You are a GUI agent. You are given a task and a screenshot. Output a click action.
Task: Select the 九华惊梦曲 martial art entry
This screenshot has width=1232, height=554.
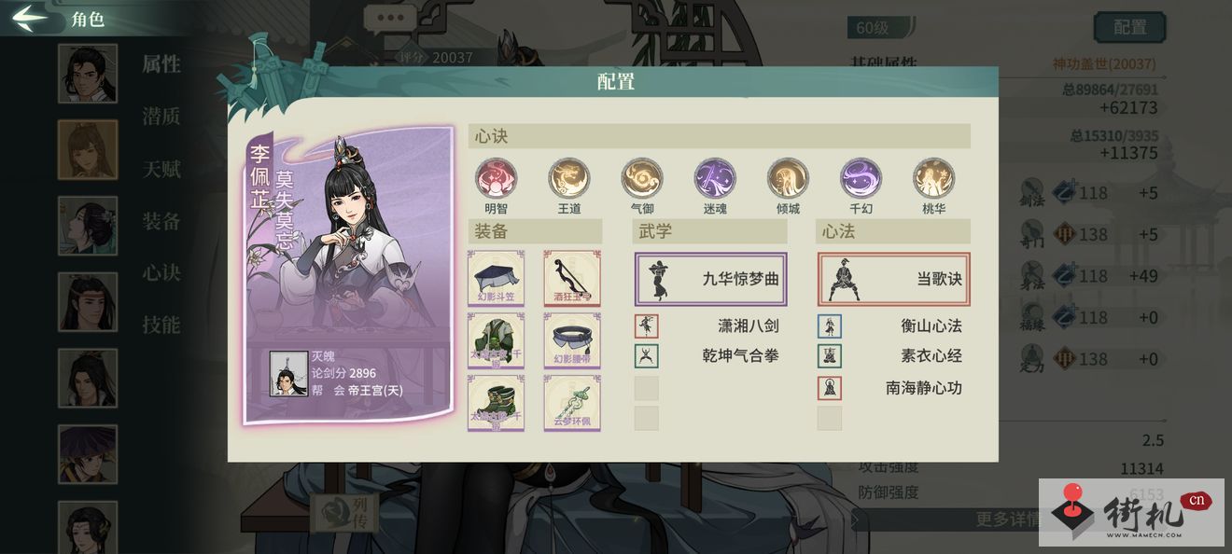pyautogui.click(x=711, y=279)
